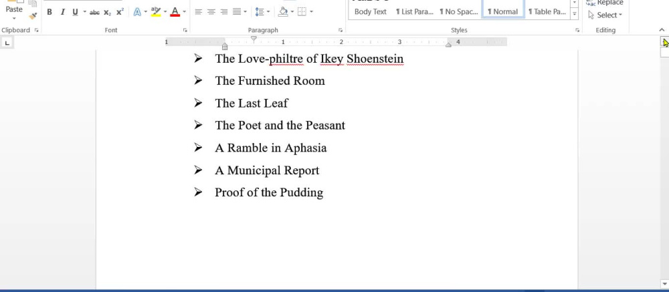
Task: Click the Line and Paragraph Spacing icon
Action: pos(260,12)
